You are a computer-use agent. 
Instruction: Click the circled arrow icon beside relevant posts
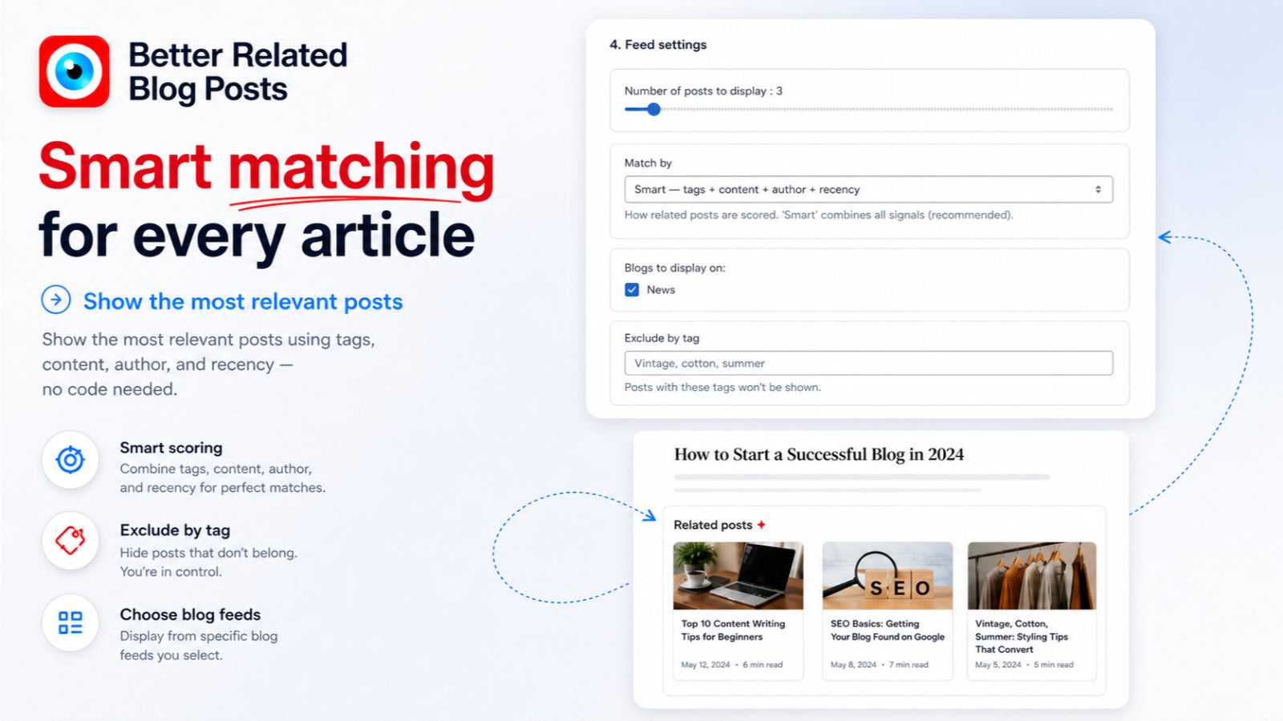56,300
